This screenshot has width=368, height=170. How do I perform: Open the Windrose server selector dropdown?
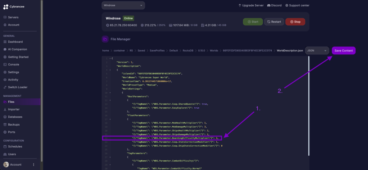[x=123, y=5]
